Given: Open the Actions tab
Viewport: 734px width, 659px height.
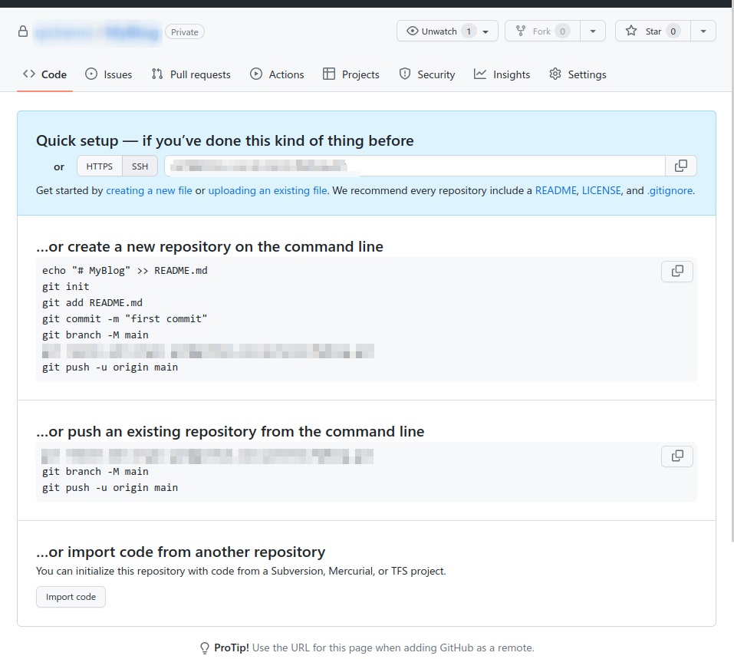Looking at the screenshot, I should pos(277,74).
